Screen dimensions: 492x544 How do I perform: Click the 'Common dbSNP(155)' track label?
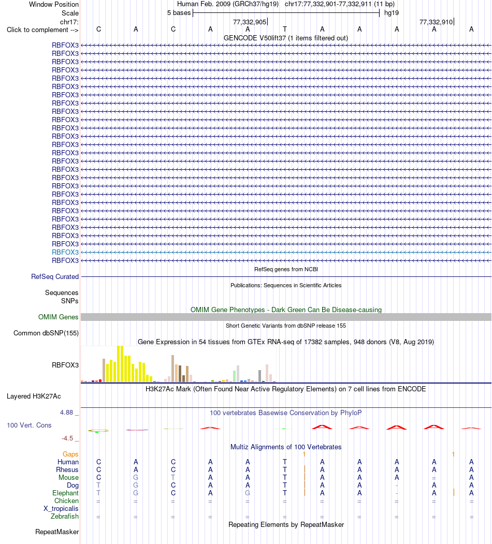[x=46, y=333]
